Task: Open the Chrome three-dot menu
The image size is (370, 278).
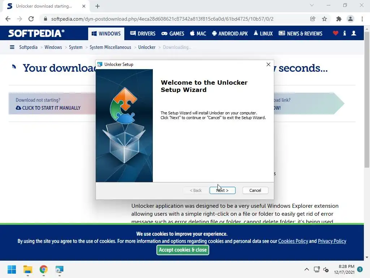Action: [362, 19]
